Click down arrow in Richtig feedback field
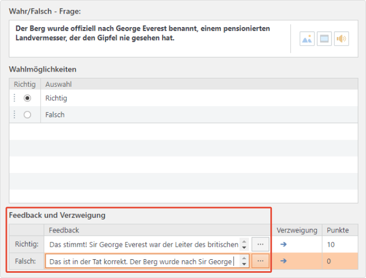Viewport: 366px width, 278px height. [244, 248]
